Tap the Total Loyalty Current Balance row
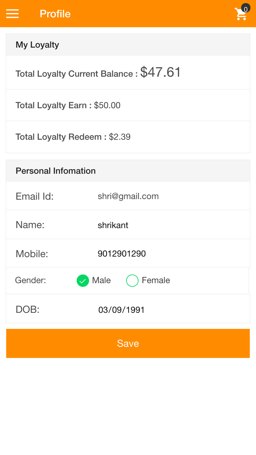Image resolution: width=256 pixels, height=455 pixels. coord(128,72)
